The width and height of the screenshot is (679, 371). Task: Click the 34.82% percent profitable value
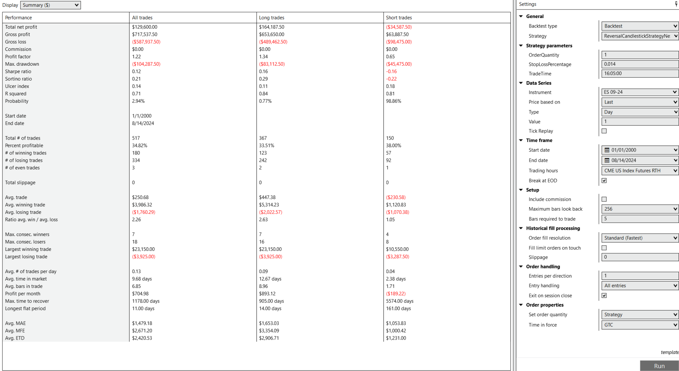pyautogui.click(x=140, y=146)
